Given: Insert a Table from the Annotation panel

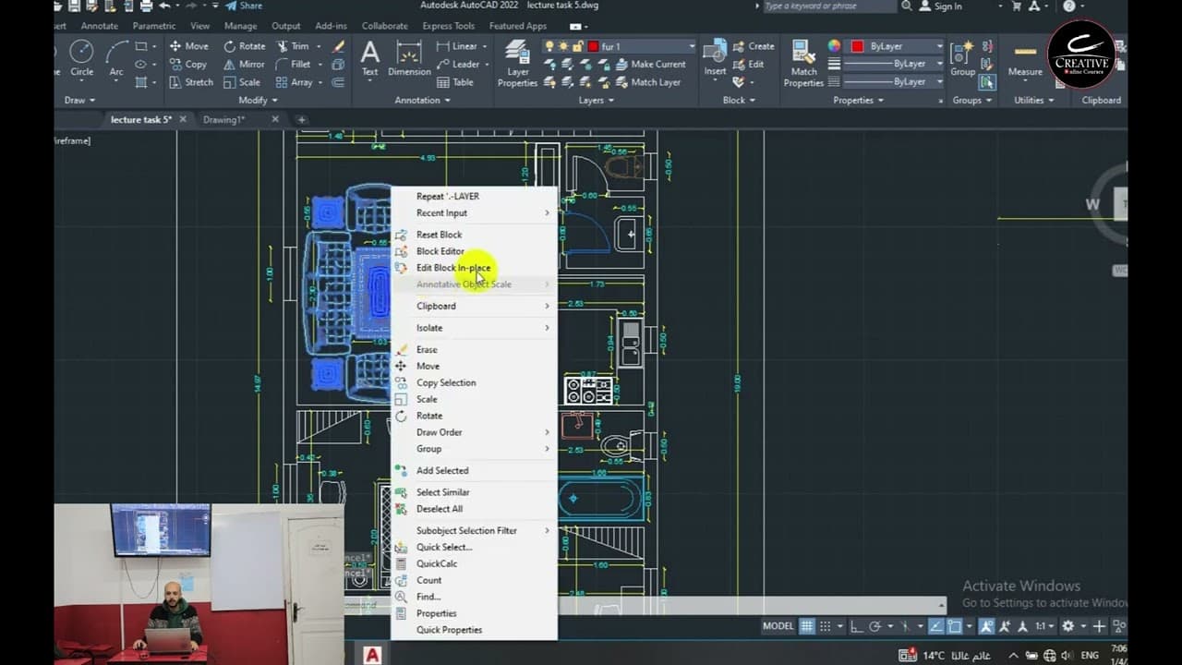Looking at the screenshot, I should (455, 82).
